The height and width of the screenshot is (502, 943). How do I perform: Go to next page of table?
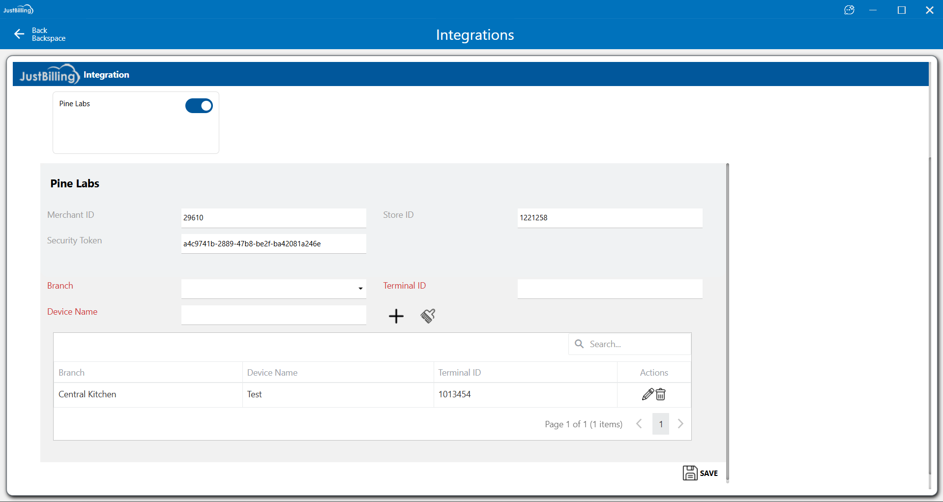(680, 424)
